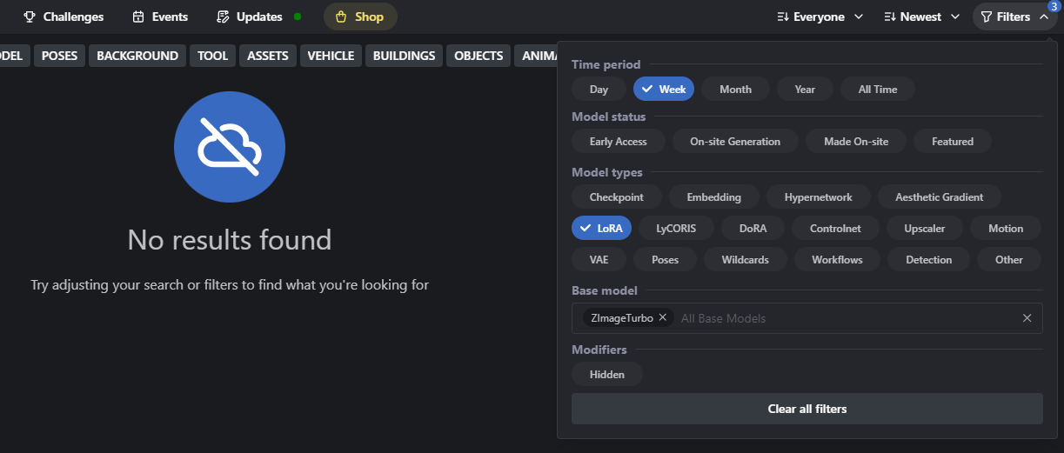Remove the ZImageTurbo base model chip
The image size is (1064, 453).
tap(663, 317)
